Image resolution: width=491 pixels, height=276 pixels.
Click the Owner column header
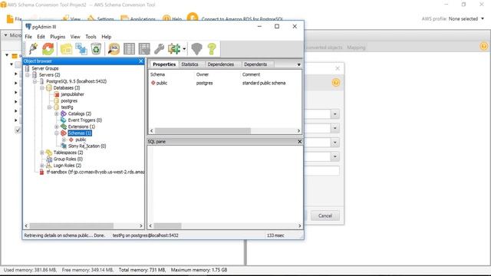(203, 74)
